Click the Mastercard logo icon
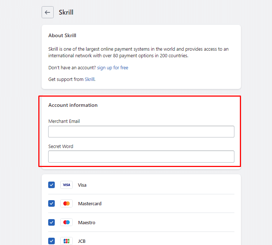The height and width of the screenshot is (245, 272). pos(66,203)
